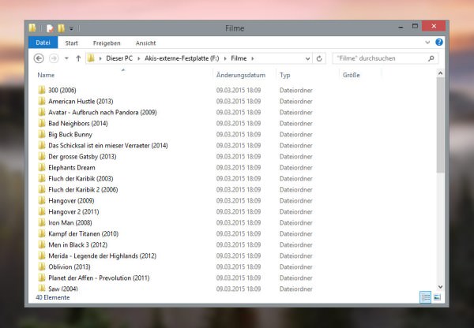Click the window folder icon in title bar
Image resolution: width=474 pixels, height=328 pixels.
(x=32, y=28)
